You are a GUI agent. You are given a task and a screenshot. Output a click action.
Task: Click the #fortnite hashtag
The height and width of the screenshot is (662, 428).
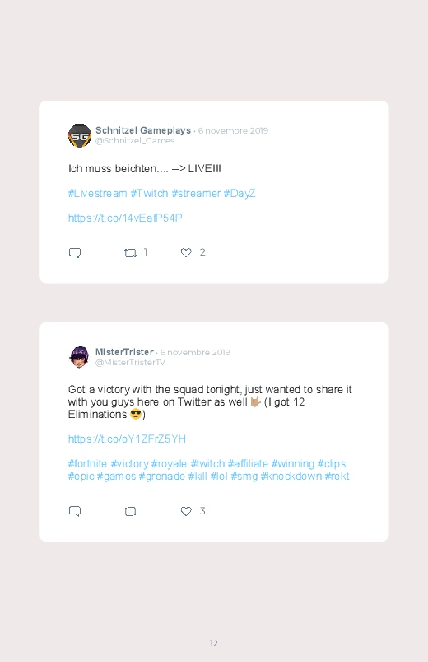(88, 463)
